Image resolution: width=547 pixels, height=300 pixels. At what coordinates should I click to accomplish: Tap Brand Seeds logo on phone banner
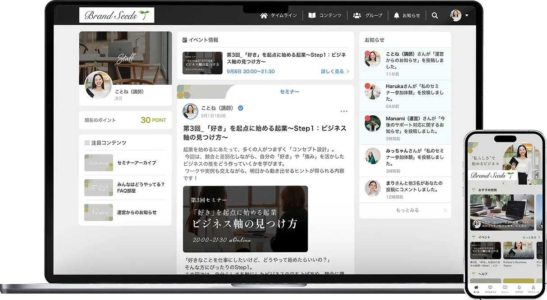tap(492, 175)
